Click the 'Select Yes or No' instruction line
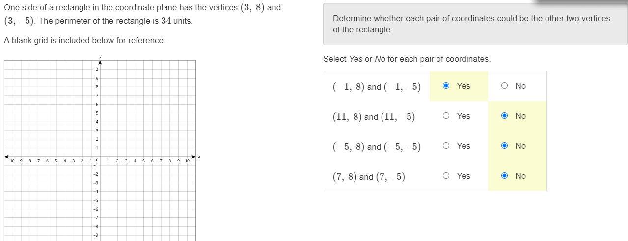The height and width of the screenshot is (241, 628). pos(407,59)
